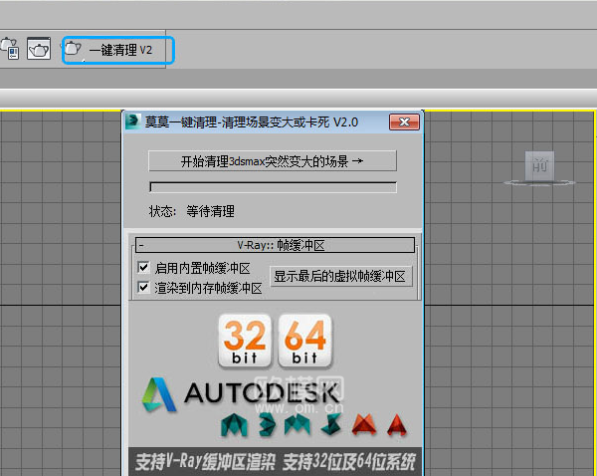Click the Autodesk logo

246,394
